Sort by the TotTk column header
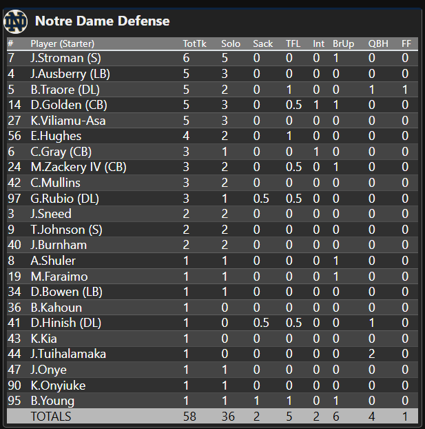 coord(194,44)
